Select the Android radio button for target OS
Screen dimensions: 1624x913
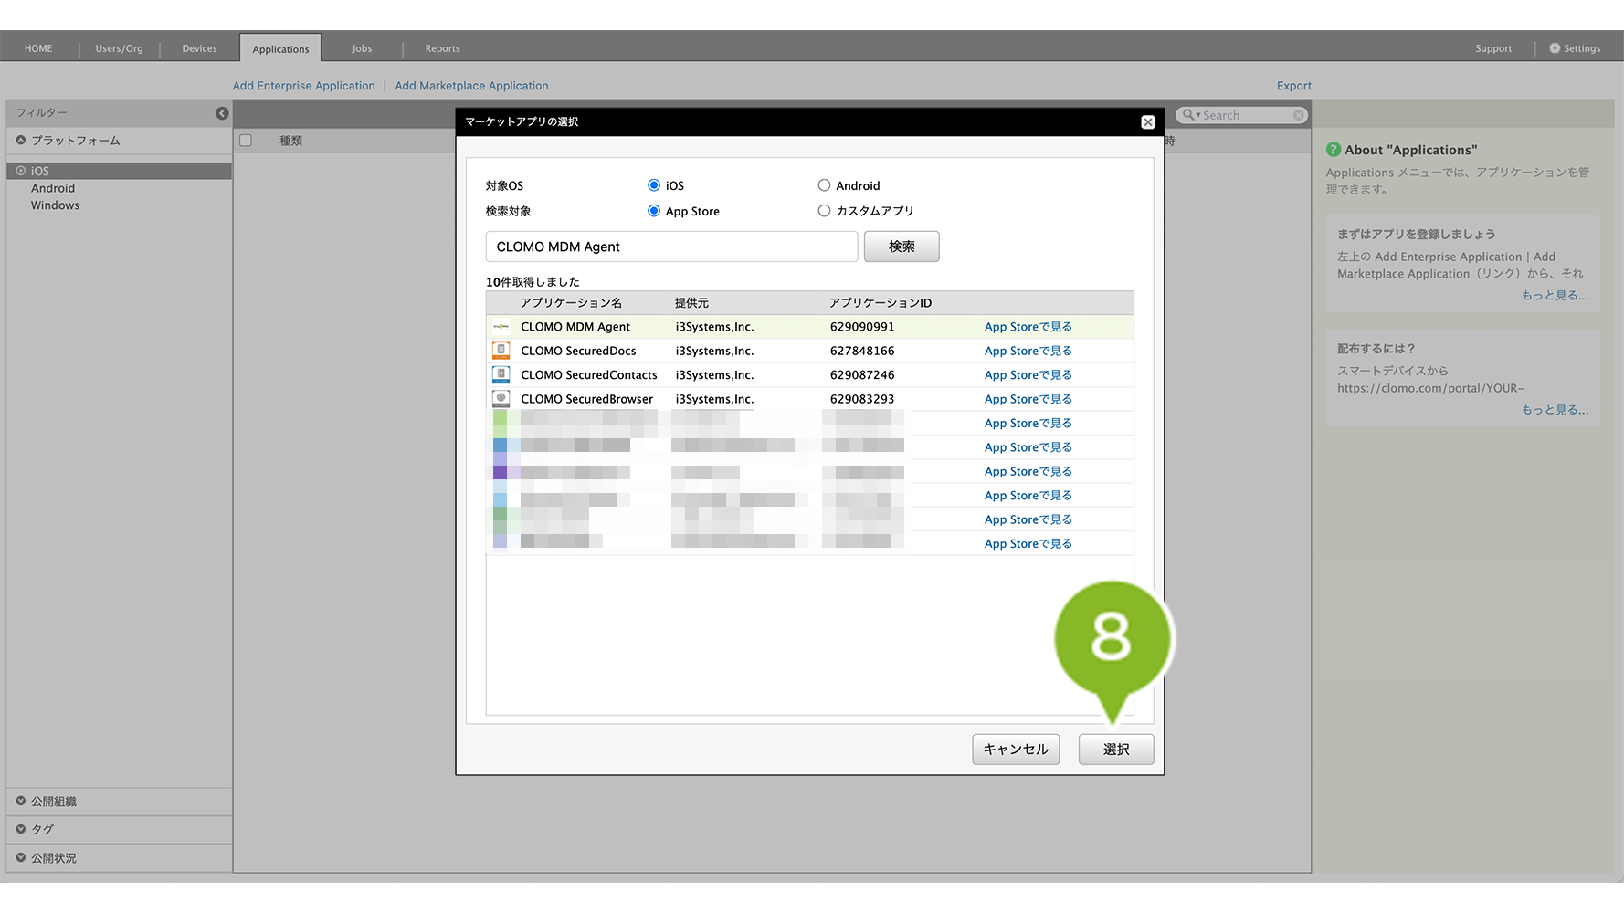click(824, 185)
